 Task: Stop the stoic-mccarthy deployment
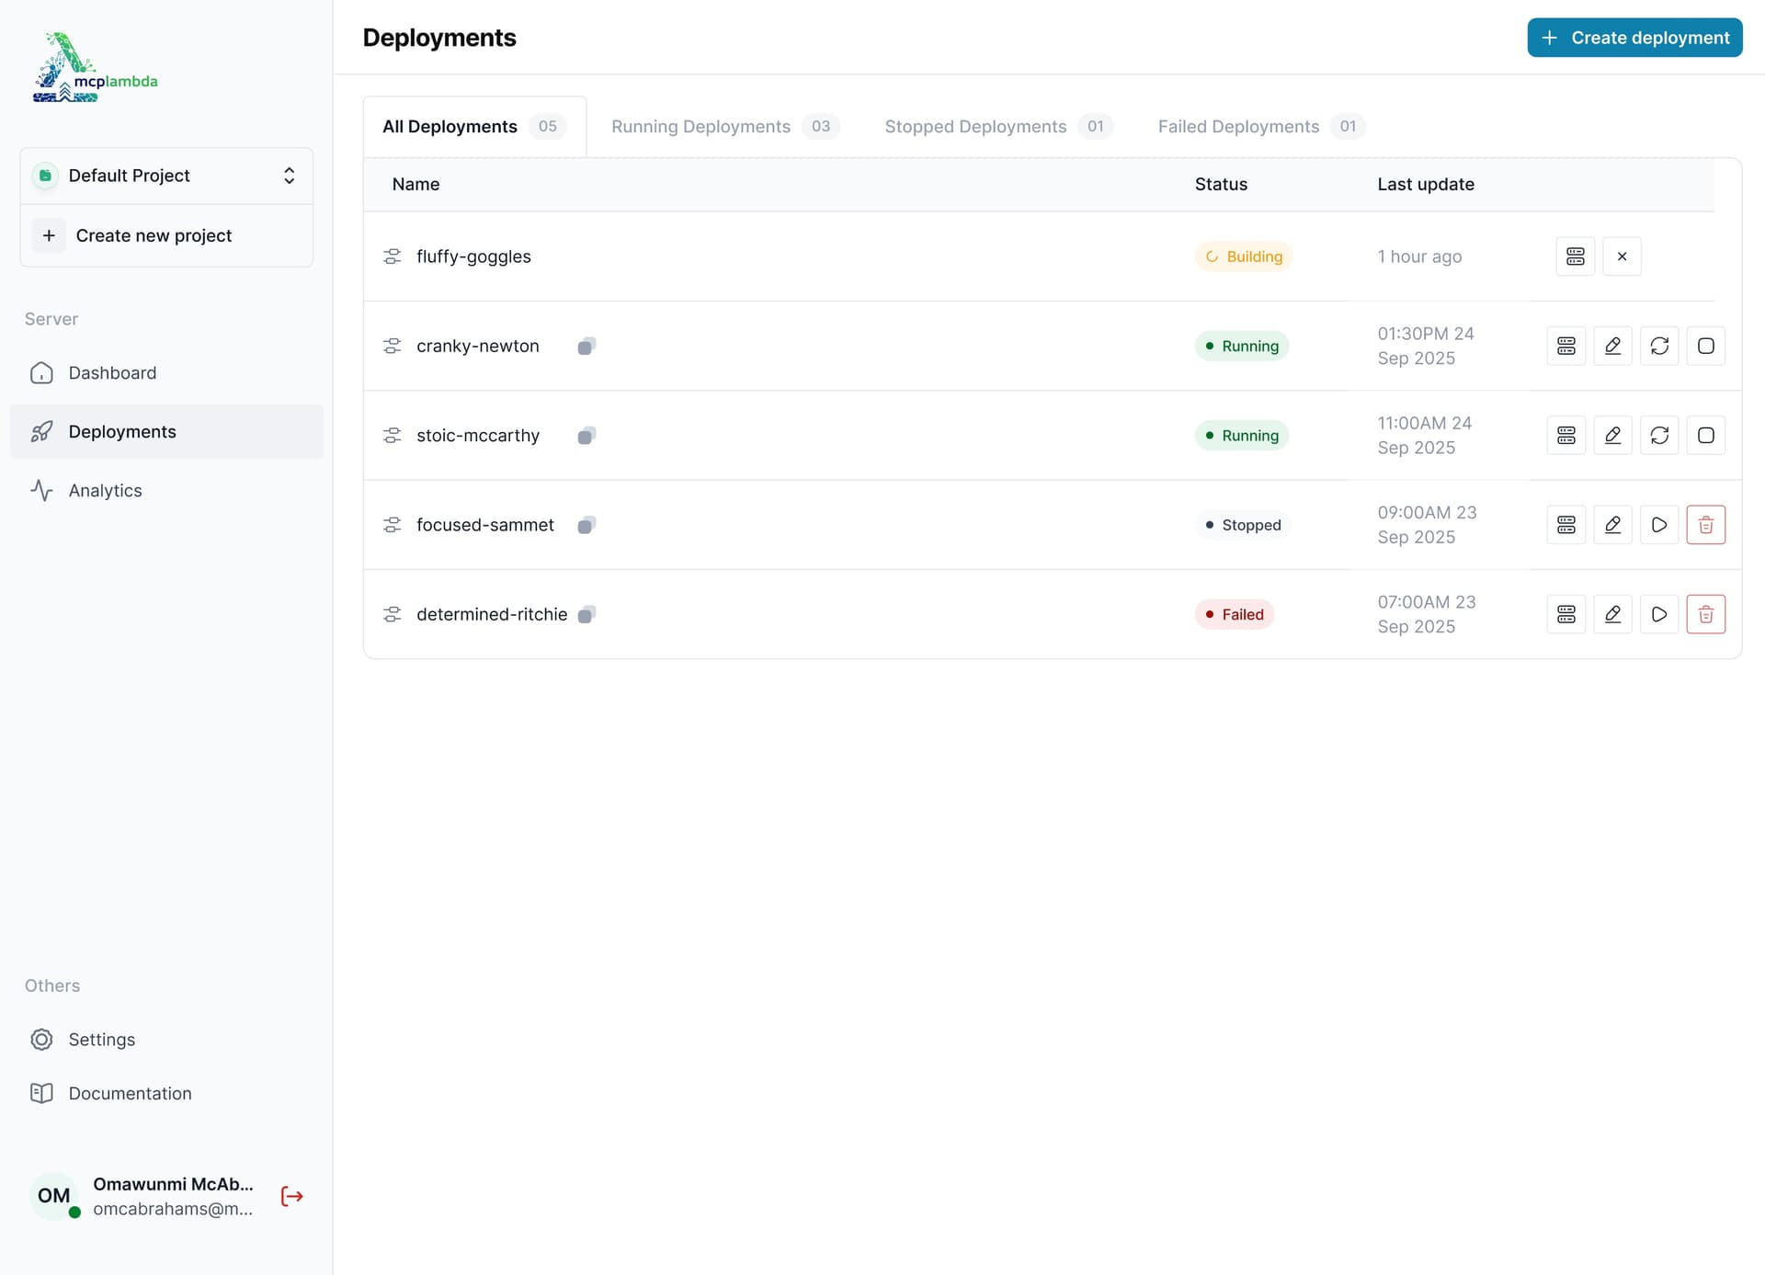[x=1706, y=435]
